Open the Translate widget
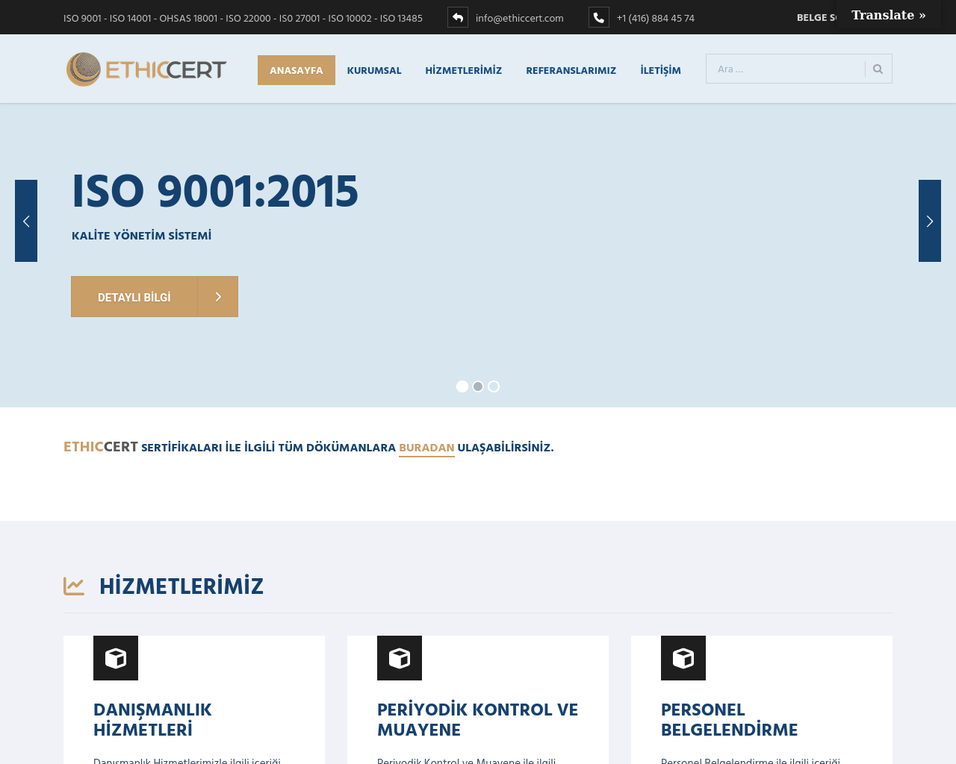This screenshot has width=956, height=764. click(x=889, y=15)
